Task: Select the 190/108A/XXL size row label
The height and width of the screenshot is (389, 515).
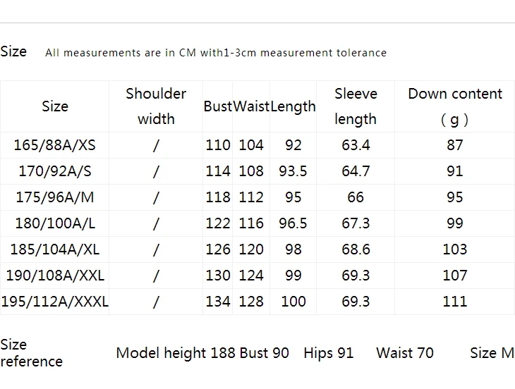Action: pyautogui.click(x=55, y=276)
